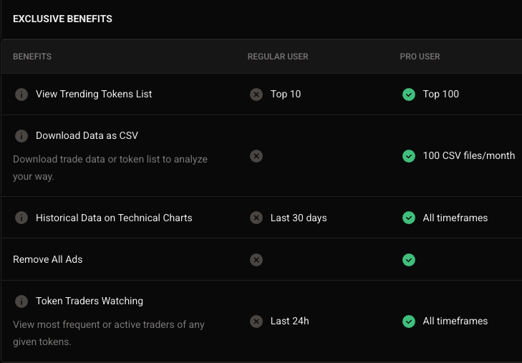This screenshot has width=522, height=363.
Task: Click green checkmark next to 100 CSV files/month
Action: pos(409,156)
